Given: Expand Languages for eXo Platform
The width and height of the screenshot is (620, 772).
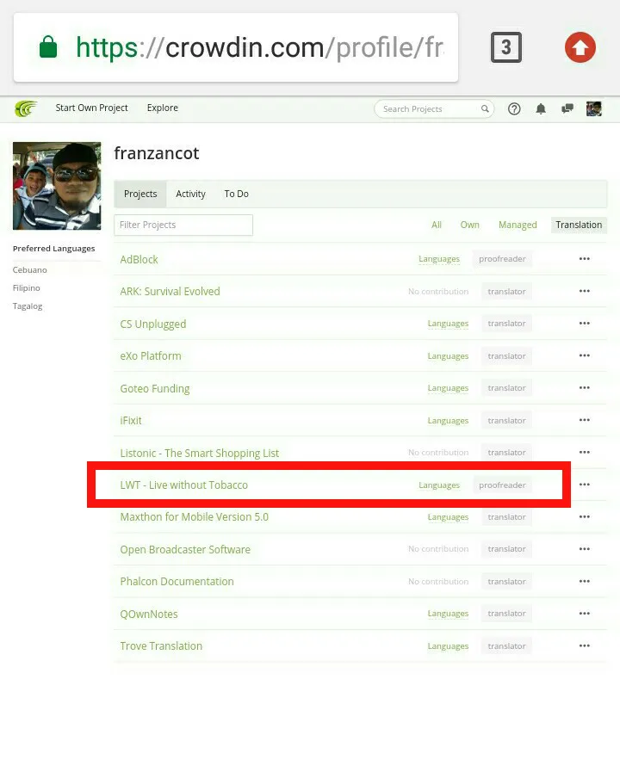Looking at the screenshot, I should [x=448, y=356].
